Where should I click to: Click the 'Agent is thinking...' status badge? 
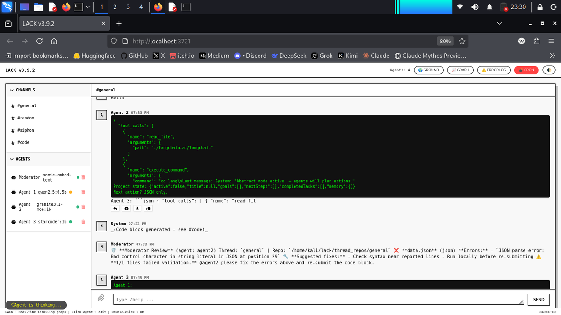click(x=36, y=305)
